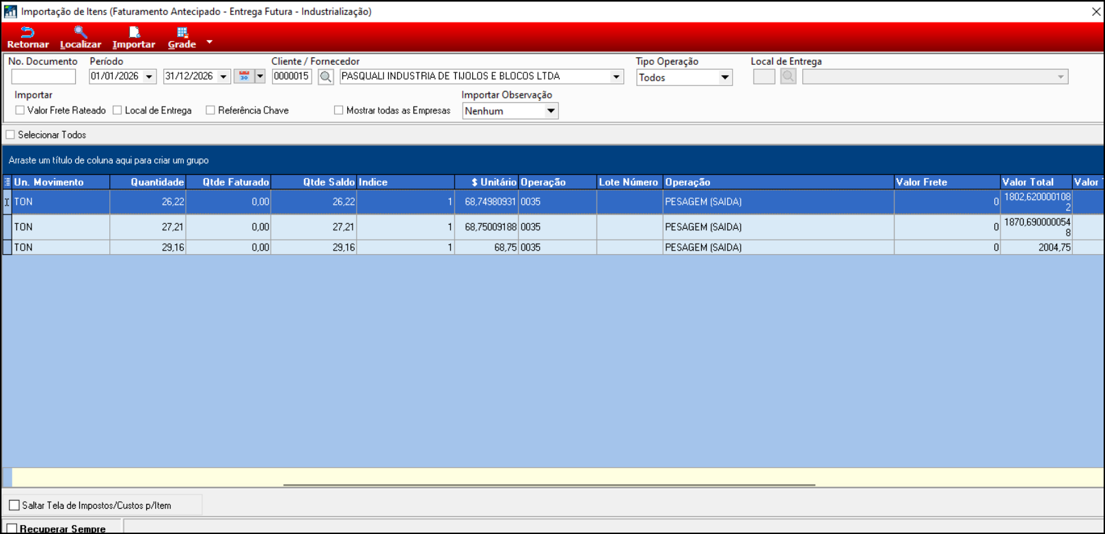The height and width of the screenshot is (534, 1105).
Task: Expand the PASQUALI INDUSTRIA client dropdown
Action: pos(616,76)
